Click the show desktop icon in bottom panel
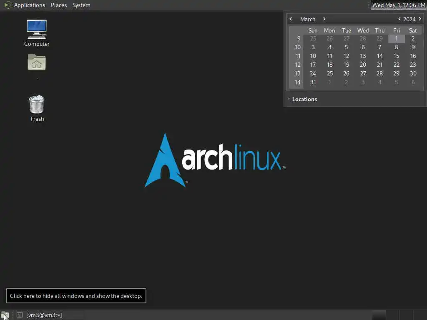The width and height of the screenshot is (427, 320). pyautogui.click(x=5, y=315)
